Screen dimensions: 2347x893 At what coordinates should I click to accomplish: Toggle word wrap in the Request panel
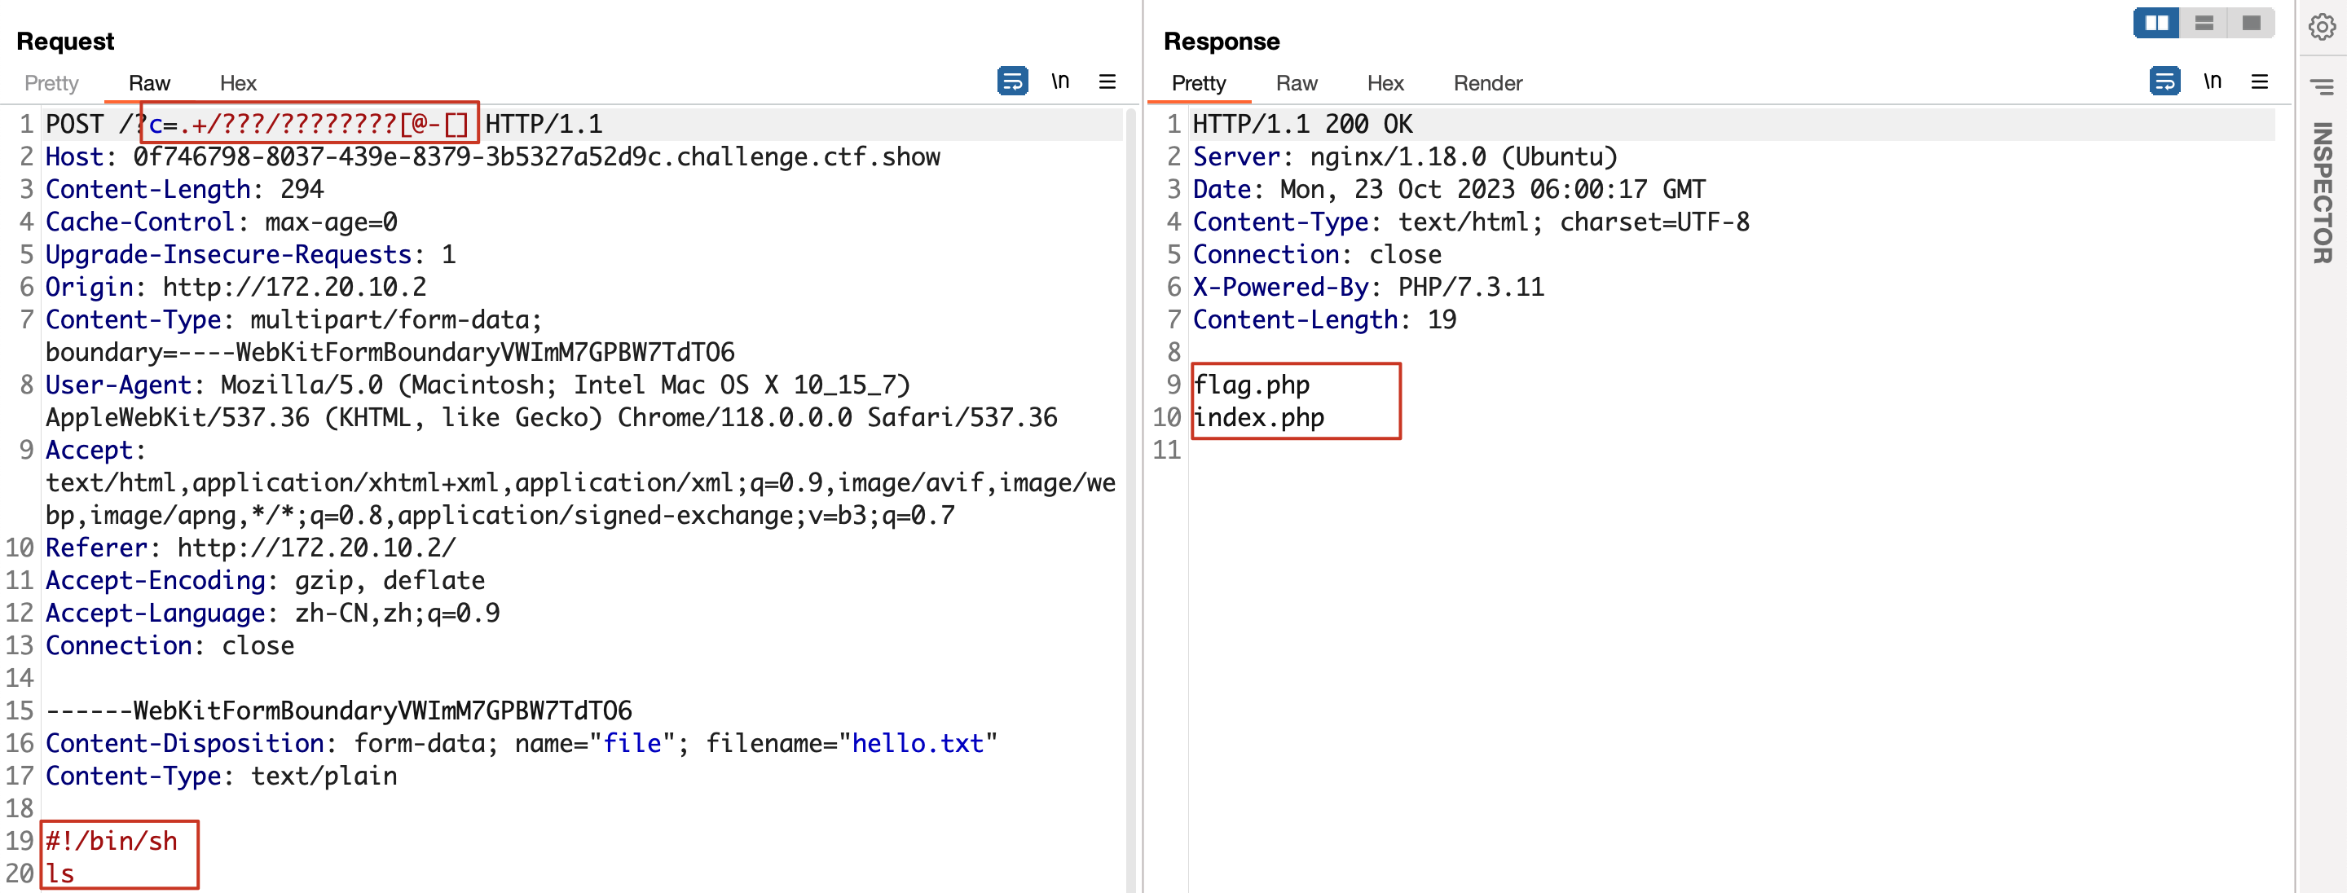pos(1012,82)
